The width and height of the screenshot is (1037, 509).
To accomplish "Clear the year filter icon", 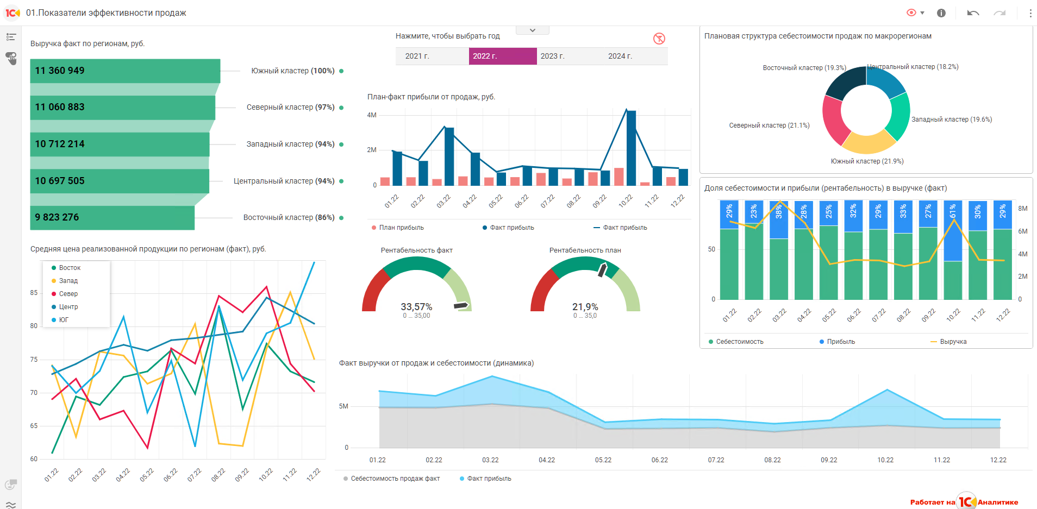I will click(x=659, y=39).
